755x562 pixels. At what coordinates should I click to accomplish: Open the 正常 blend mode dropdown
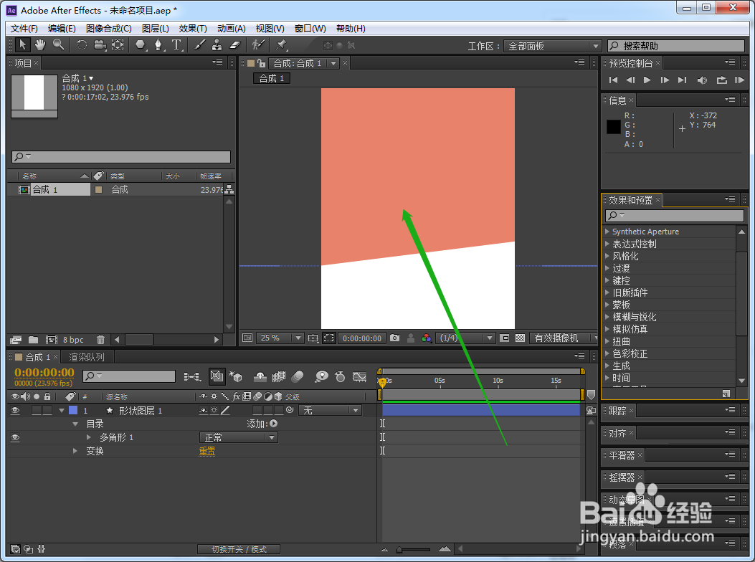238,437
